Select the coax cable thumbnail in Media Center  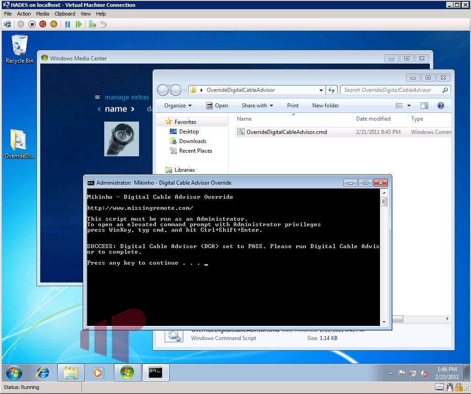point(122,139)
